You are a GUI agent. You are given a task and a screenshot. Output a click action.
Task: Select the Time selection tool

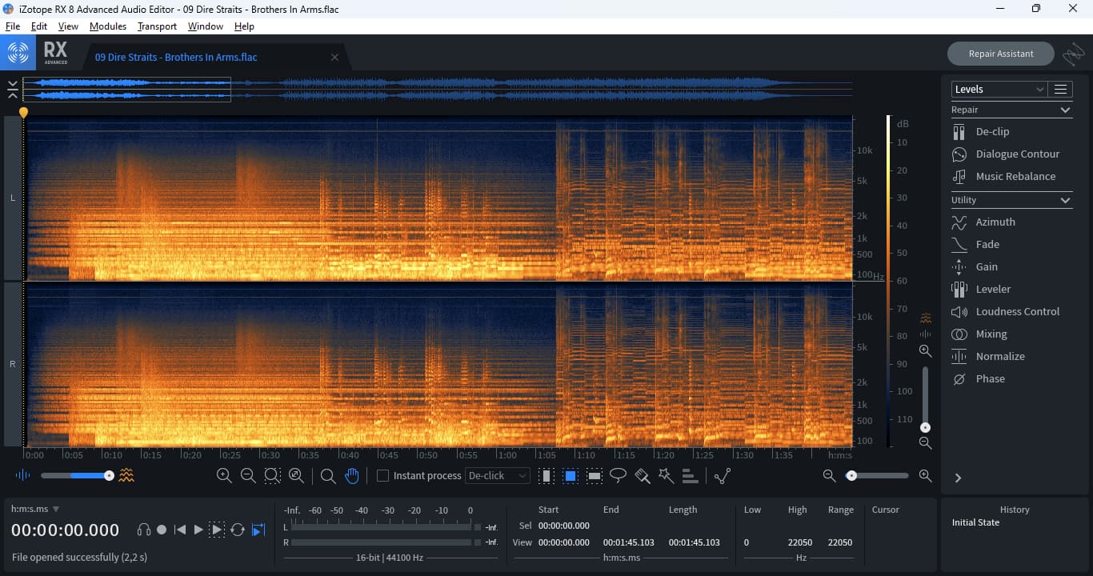[546, 475]
